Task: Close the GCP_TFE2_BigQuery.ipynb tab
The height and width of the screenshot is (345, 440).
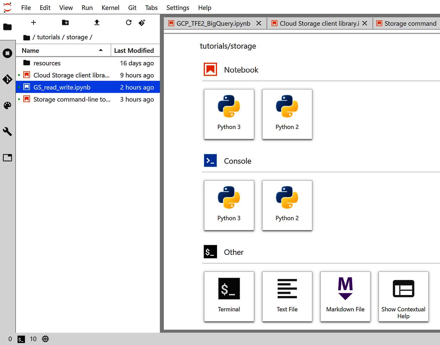Action: [259, 23]
